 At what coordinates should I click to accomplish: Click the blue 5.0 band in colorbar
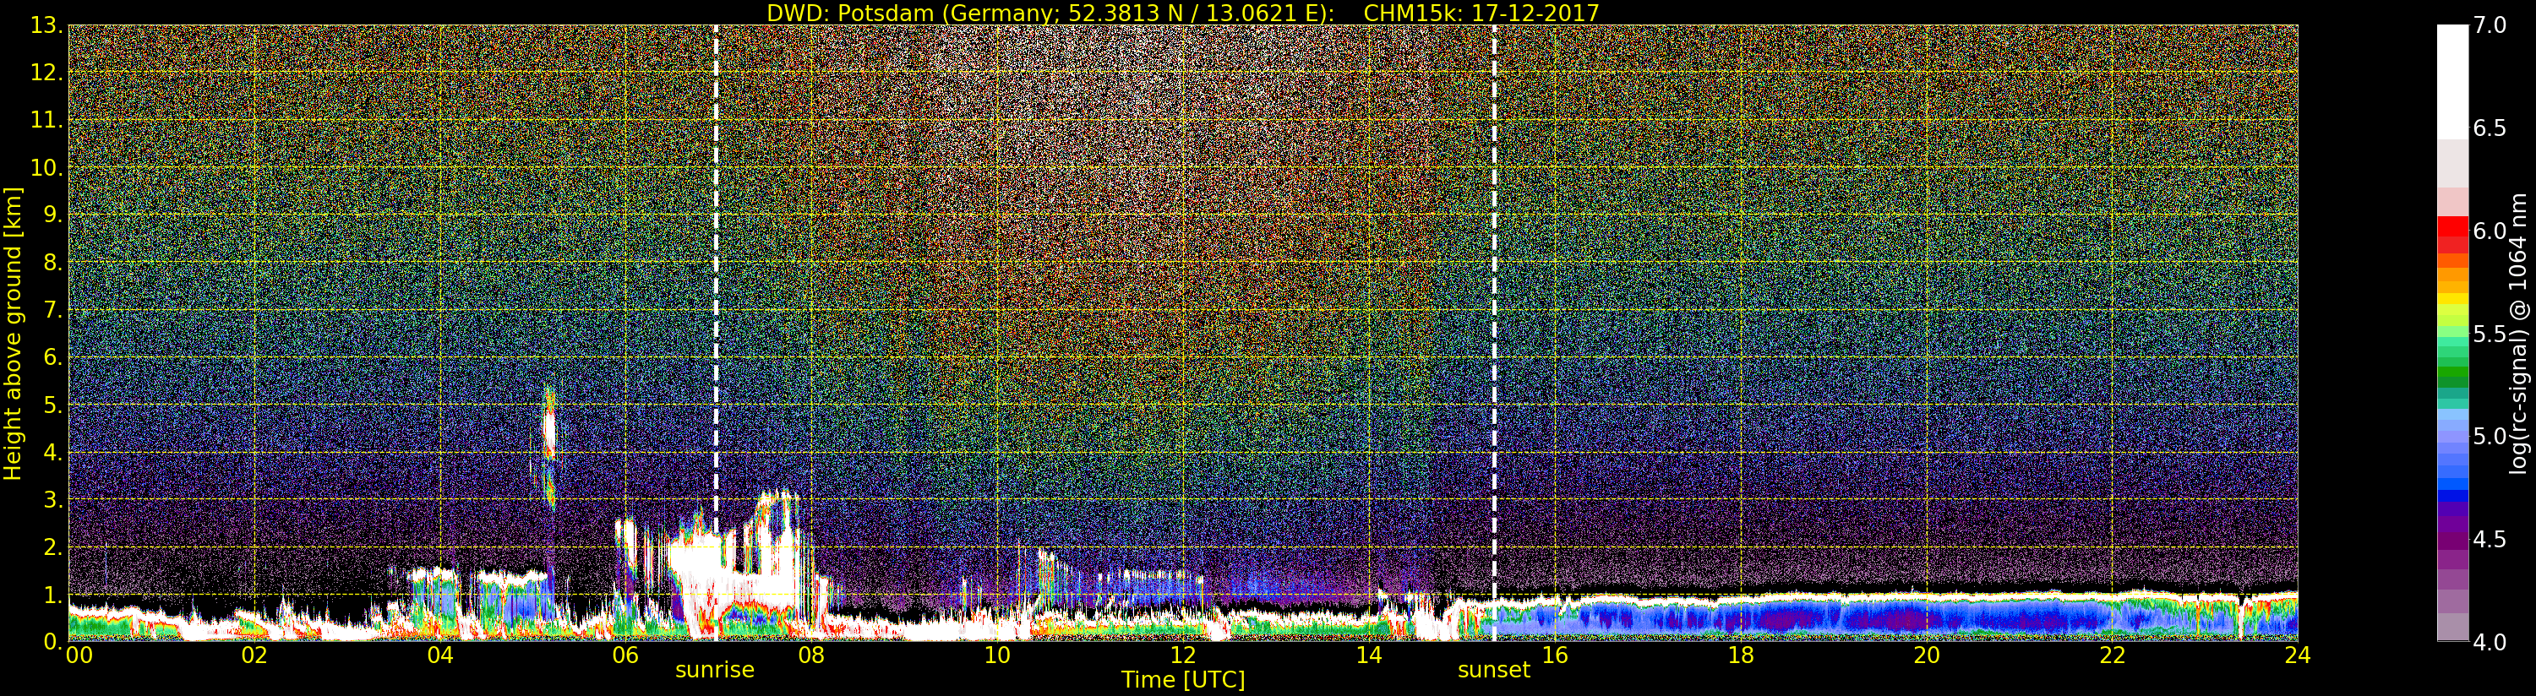2452,437
